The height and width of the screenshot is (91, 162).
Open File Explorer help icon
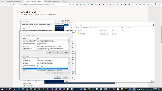[154, 25]
